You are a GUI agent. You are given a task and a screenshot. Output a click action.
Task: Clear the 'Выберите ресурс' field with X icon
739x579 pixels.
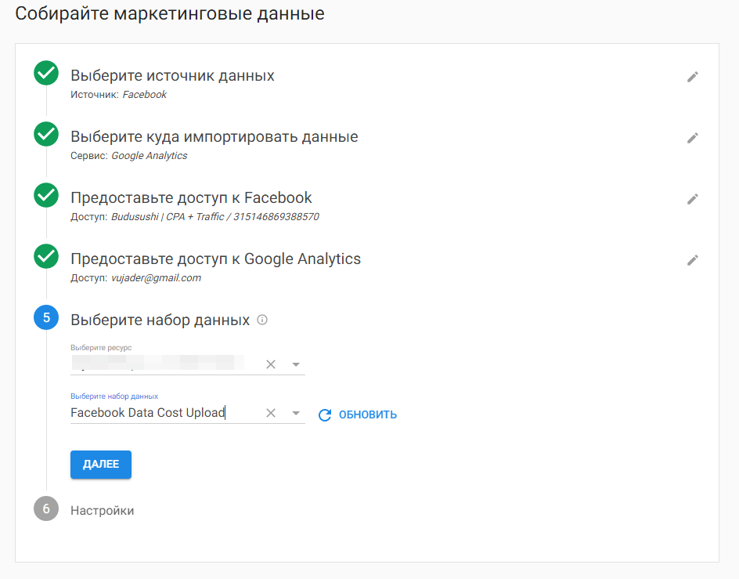click(271, 364)
